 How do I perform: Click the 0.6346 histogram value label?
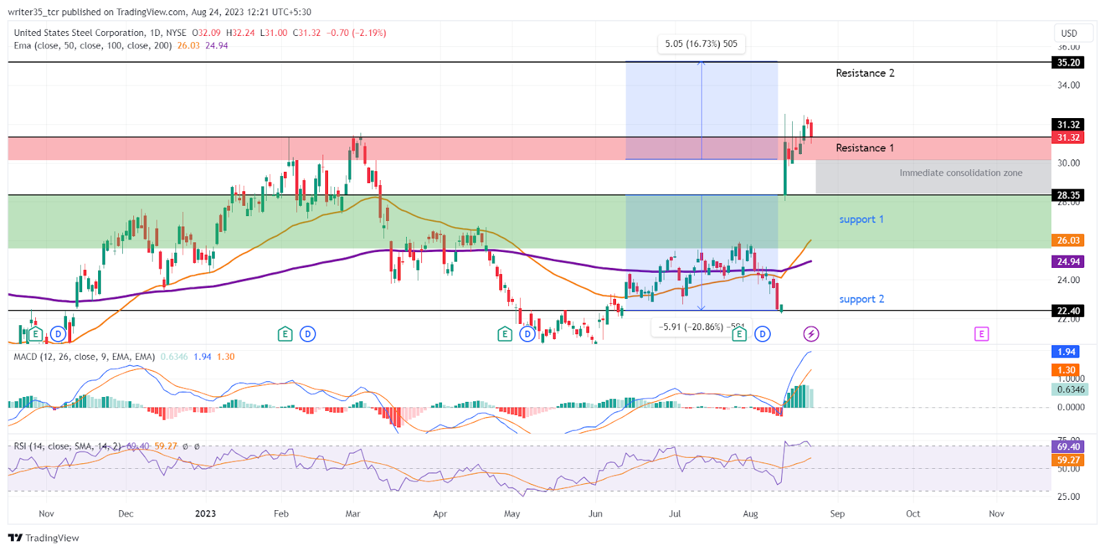[1070, 389]
